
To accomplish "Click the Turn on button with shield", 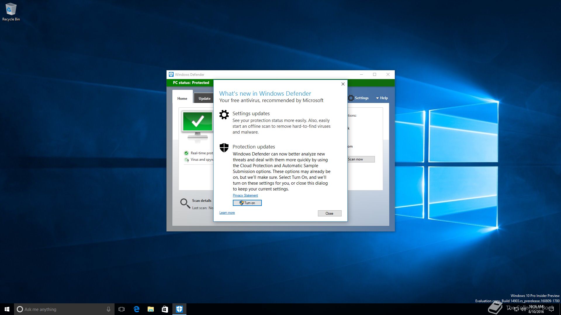I will click(x=247, y=203).
